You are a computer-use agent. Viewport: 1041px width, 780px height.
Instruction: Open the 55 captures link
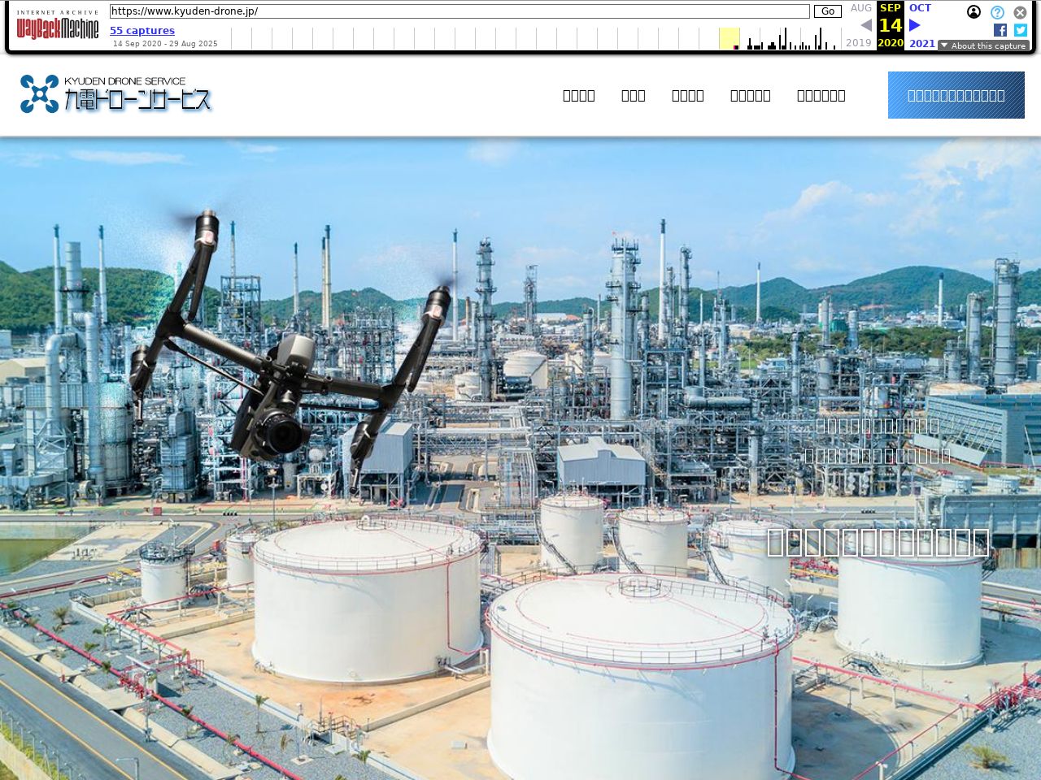142,30
